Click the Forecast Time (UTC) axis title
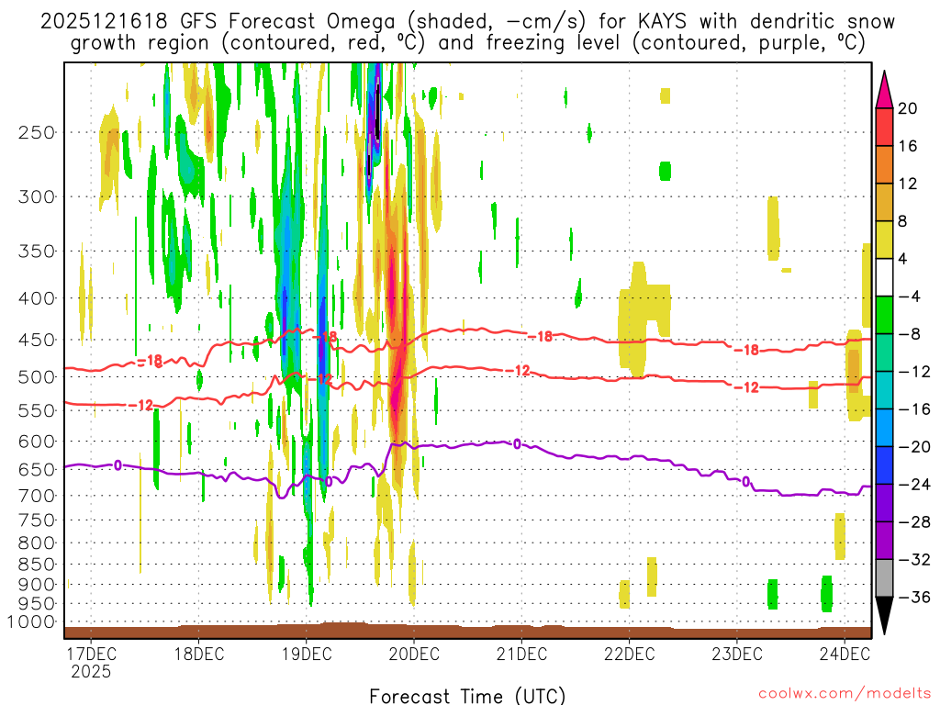The width and height of the screenshot is (940, 705). click(x=467, y=696)
